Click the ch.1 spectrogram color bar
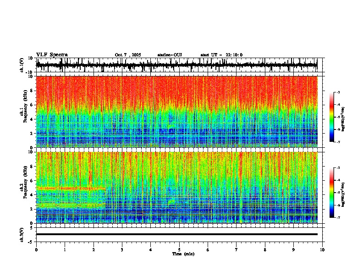 pos(332,117)
